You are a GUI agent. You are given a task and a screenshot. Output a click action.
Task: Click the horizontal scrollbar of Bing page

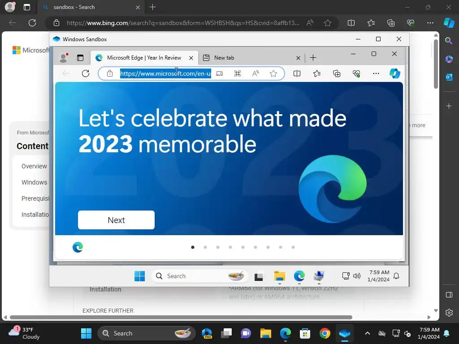181,318
